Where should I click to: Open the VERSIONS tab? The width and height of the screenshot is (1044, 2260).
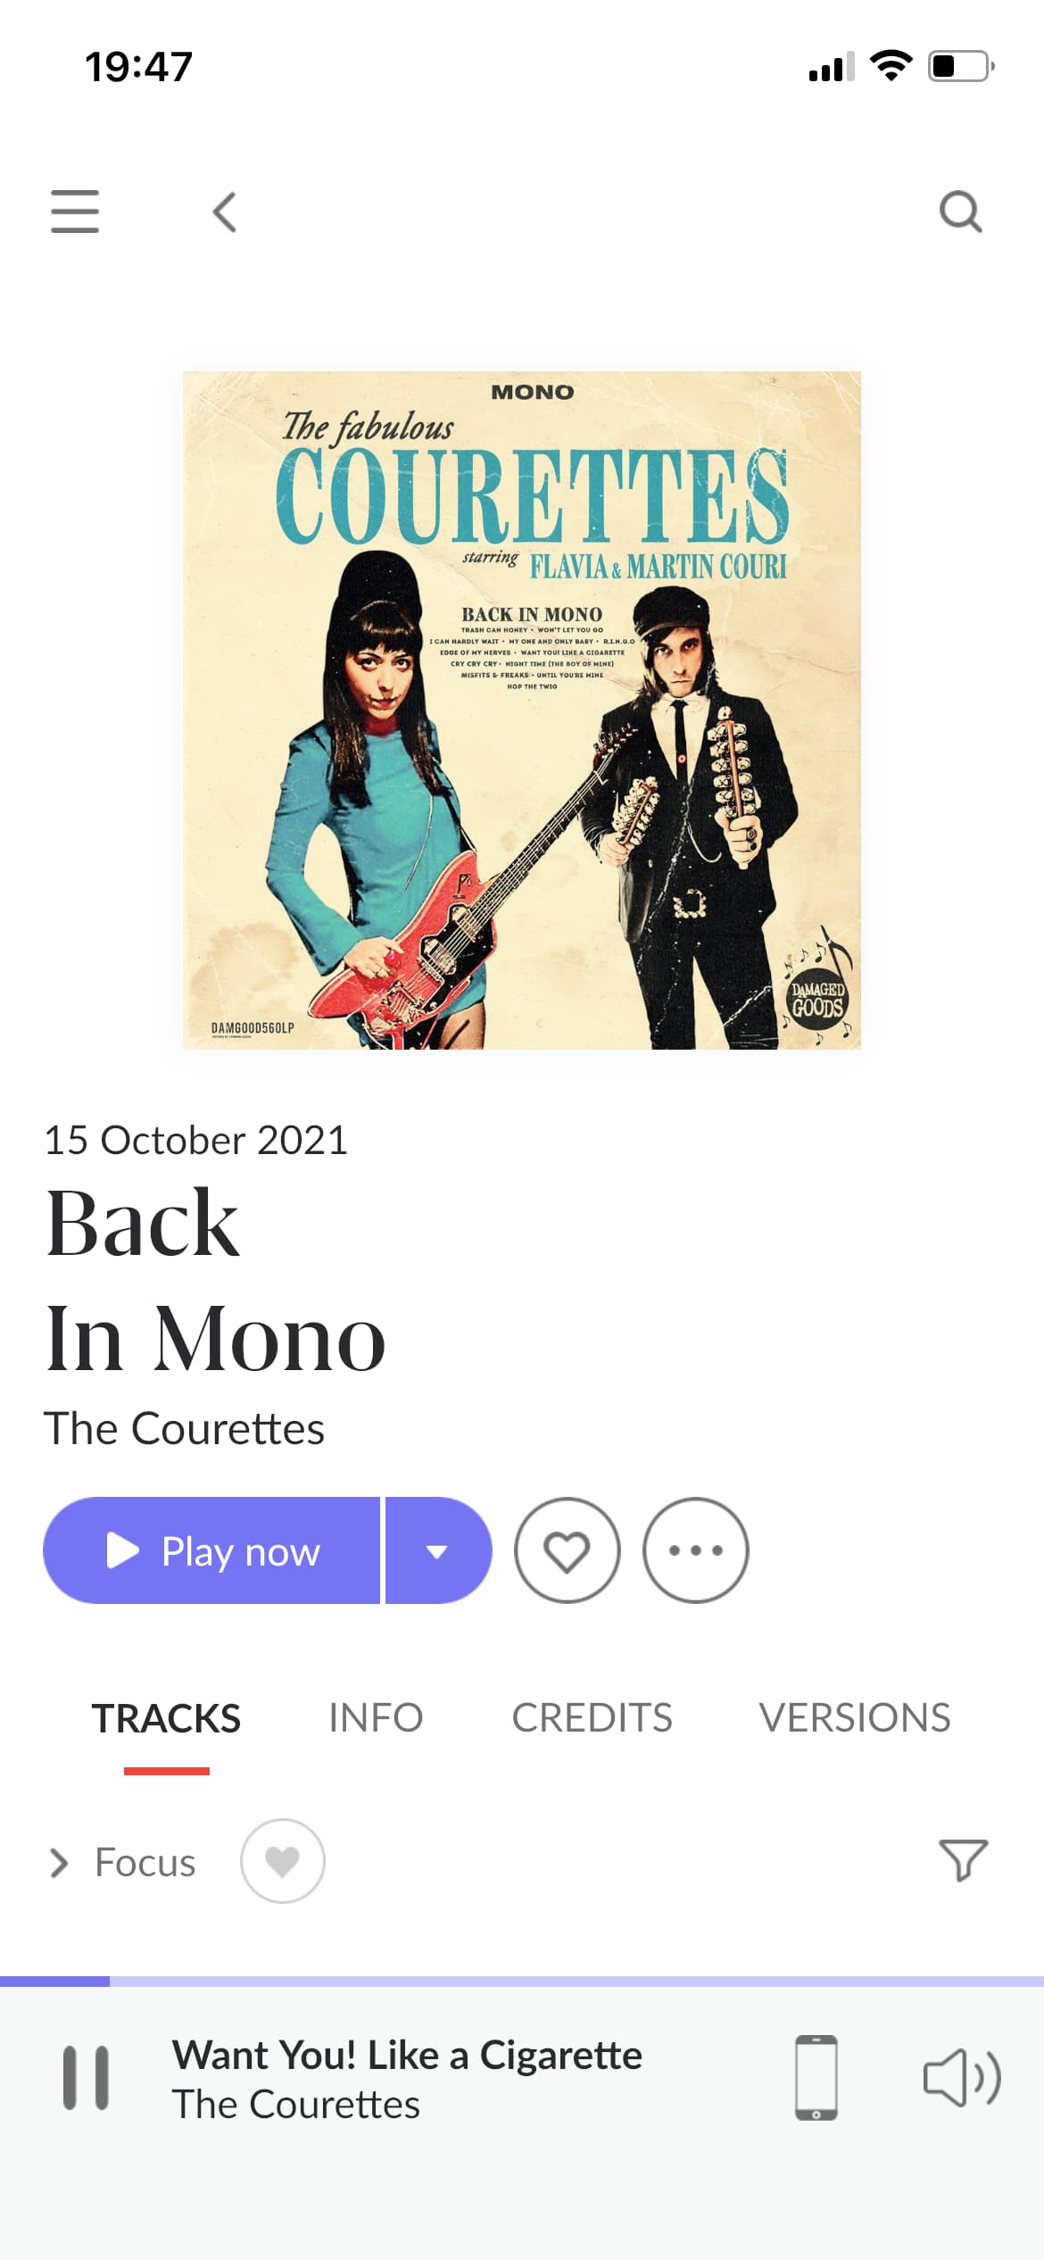[855, 1718]
